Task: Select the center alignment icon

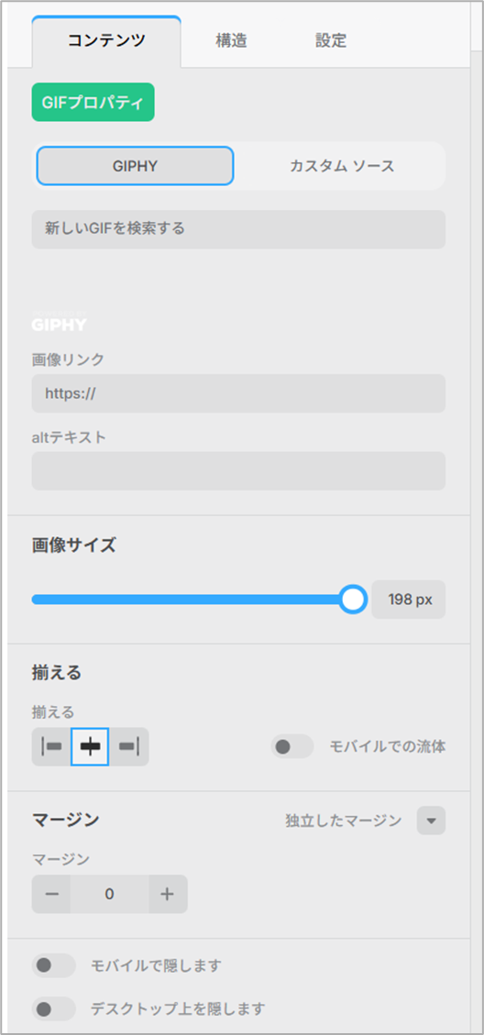Action: click(x=90, y=746)
